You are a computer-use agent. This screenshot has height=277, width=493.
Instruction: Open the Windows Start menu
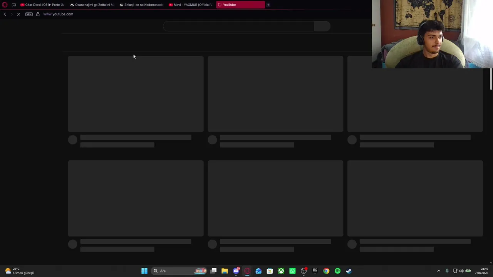pyautogui.click(x=144, y=271)
